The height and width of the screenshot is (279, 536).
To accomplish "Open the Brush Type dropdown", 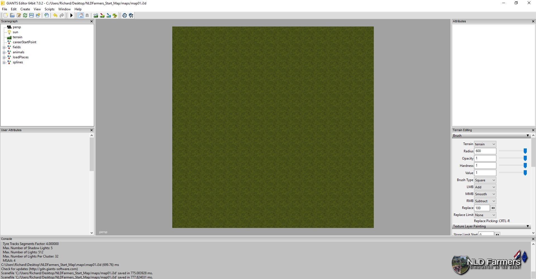I will coord(485,180).
